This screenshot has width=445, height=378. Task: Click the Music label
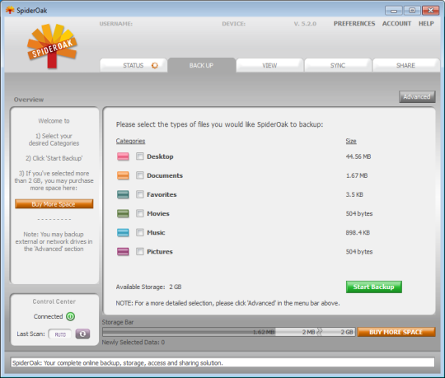tap(156, 232)
